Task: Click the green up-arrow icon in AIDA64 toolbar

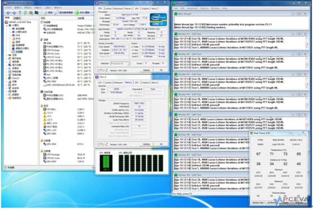Action: click(20, 13)
